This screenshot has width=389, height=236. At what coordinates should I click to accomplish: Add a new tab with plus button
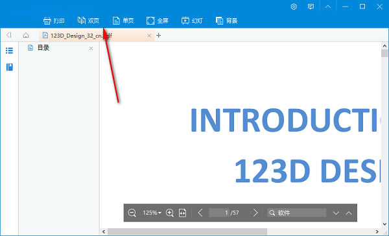click(x=159, y=36)
